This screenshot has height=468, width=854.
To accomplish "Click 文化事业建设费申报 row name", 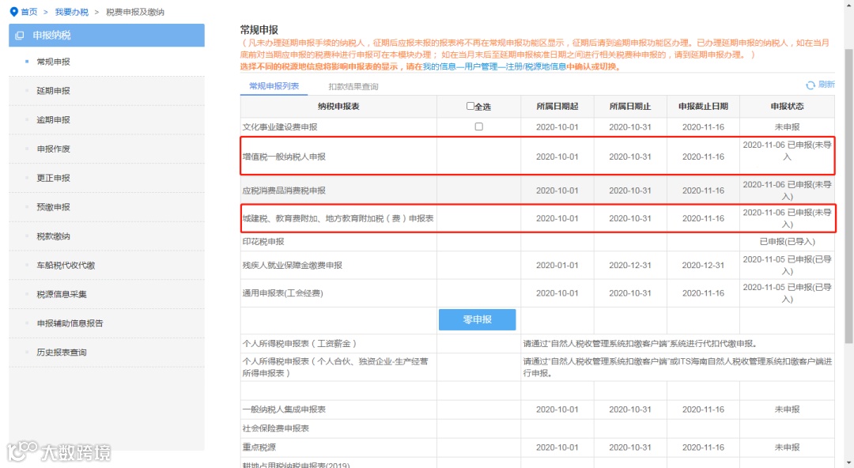I will [280, 127].
